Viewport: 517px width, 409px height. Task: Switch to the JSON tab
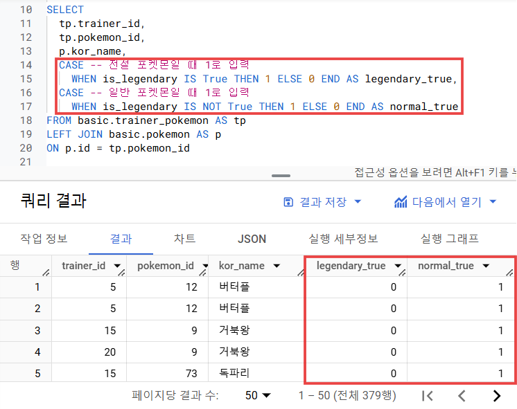tap(252, 239)
